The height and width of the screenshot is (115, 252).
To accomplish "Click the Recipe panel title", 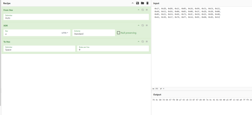I will click(x=7, y=3).
